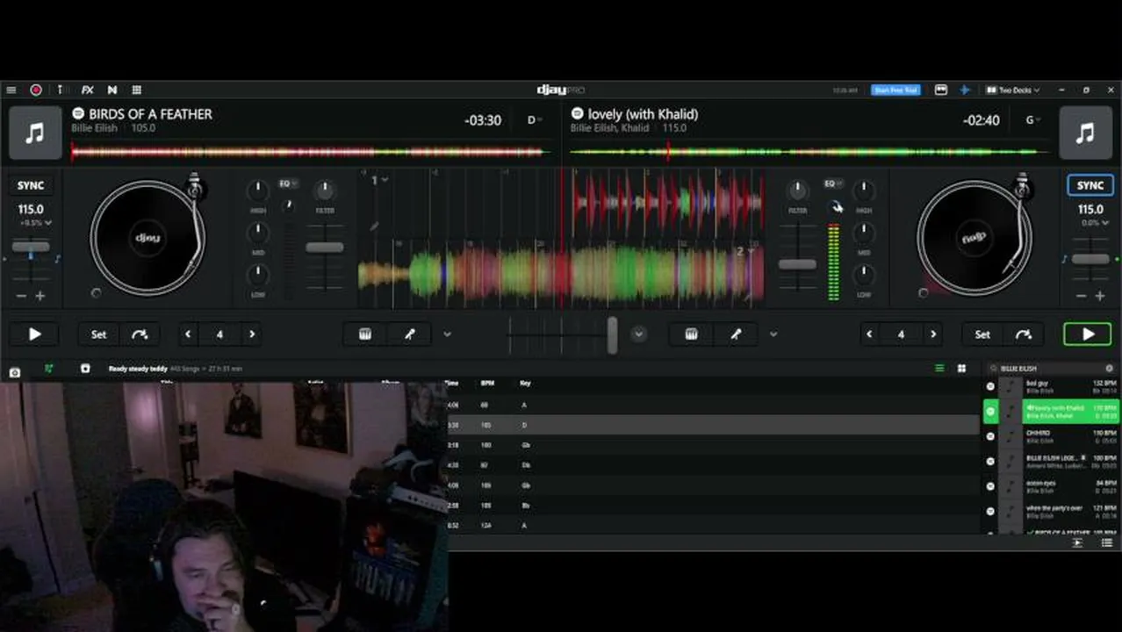
Task: Open left deck key D dropdown
Action: click(x=534, y=120)
